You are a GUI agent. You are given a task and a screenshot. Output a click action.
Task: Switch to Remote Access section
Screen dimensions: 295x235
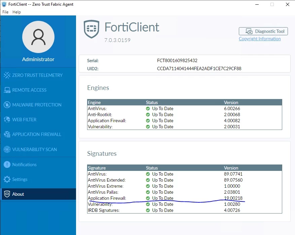[38, 90]
